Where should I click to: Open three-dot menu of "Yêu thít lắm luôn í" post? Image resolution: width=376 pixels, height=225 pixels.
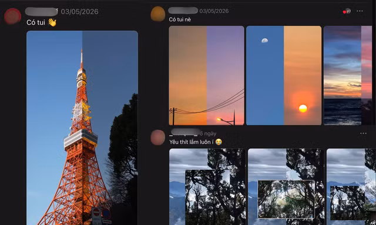coord(363,134)
